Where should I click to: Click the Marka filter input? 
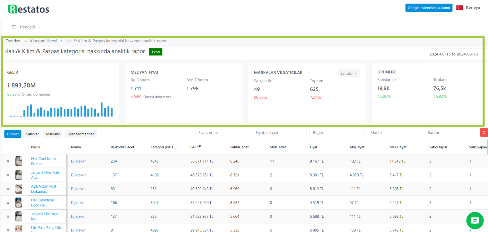[394, 133]
